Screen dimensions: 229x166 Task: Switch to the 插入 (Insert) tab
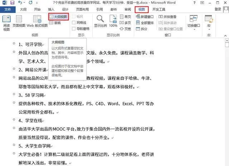51,10
